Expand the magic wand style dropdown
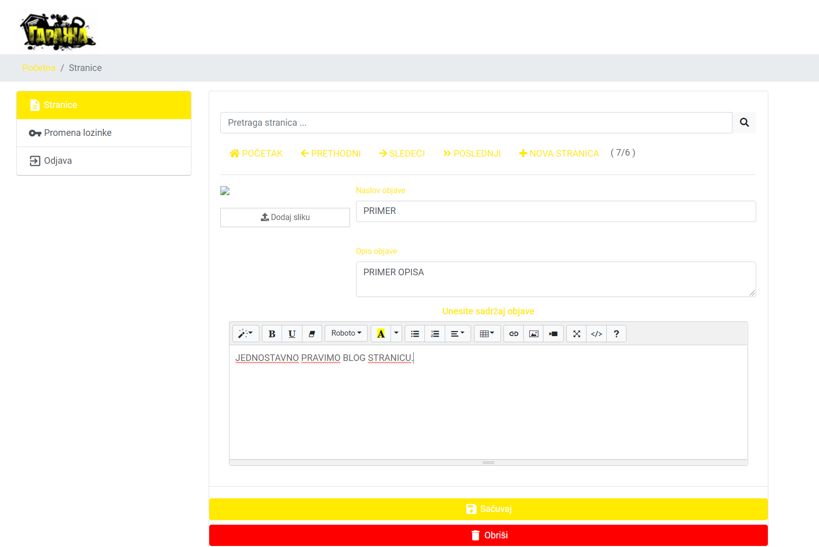819x547 pixels. pyautogui.click(x=246, y=334)
